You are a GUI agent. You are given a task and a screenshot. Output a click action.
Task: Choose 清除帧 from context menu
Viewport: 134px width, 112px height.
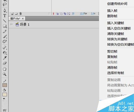(112, 67)
